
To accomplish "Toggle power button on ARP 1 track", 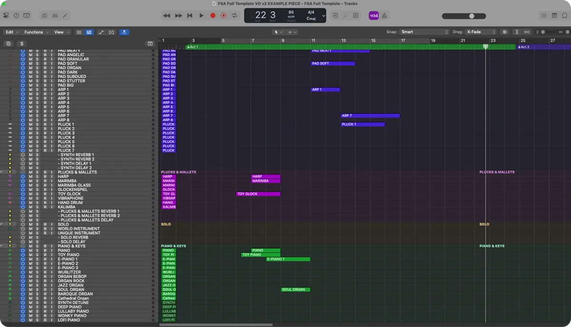I will [x=22, y=90].
